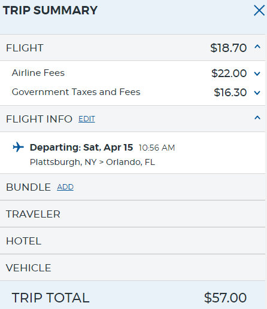Click the Trip Summary title
The image size is (267, 309).
coord(50,10)
